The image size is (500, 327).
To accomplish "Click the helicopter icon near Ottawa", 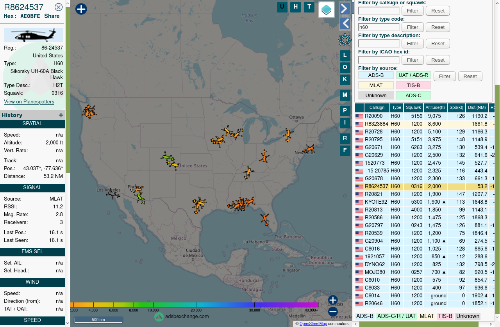I will [288, 135].
